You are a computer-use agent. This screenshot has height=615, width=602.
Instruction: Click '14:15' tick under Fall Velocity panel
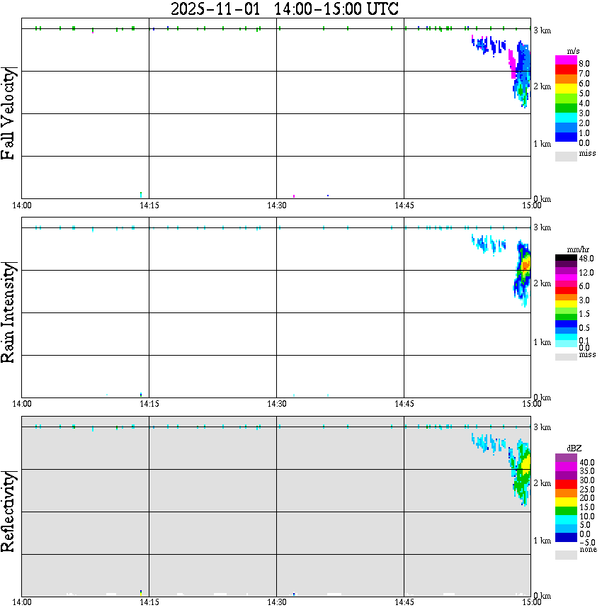pos(149,205)
